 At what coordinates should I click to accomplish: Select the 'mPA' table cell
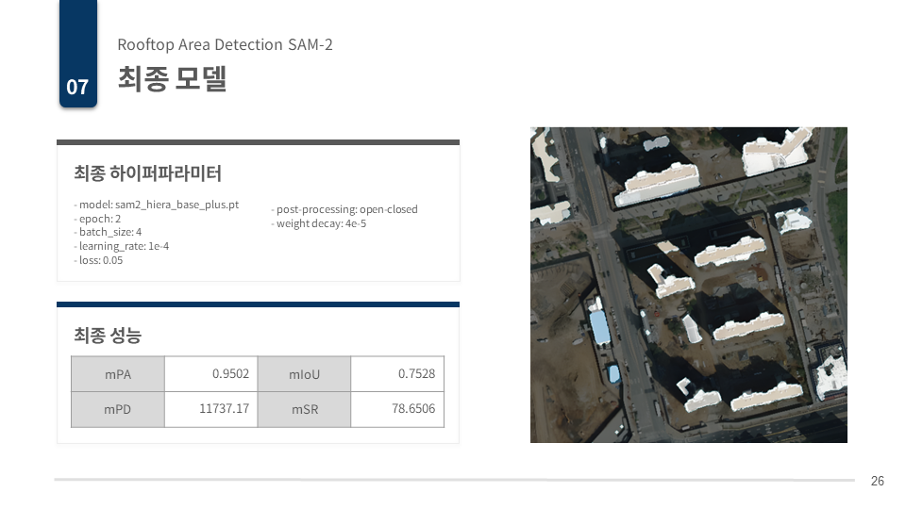click(118, 374)
